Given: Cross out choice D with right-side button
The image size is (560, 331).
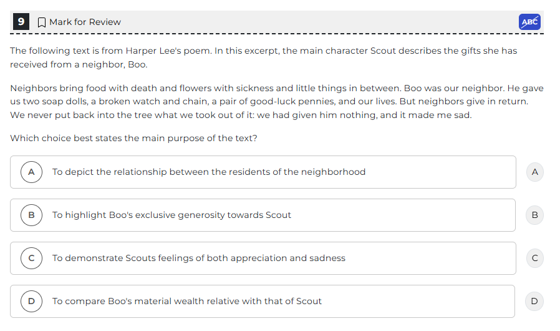Looking at the screenshot, I should [x=534, y=301].
